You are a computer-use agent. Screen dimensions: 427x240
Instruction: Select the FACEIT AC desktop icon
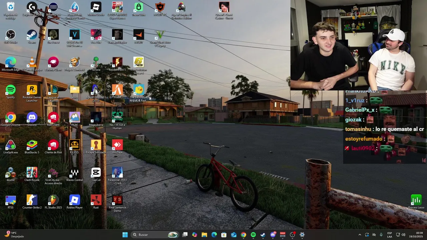(160, 9)
